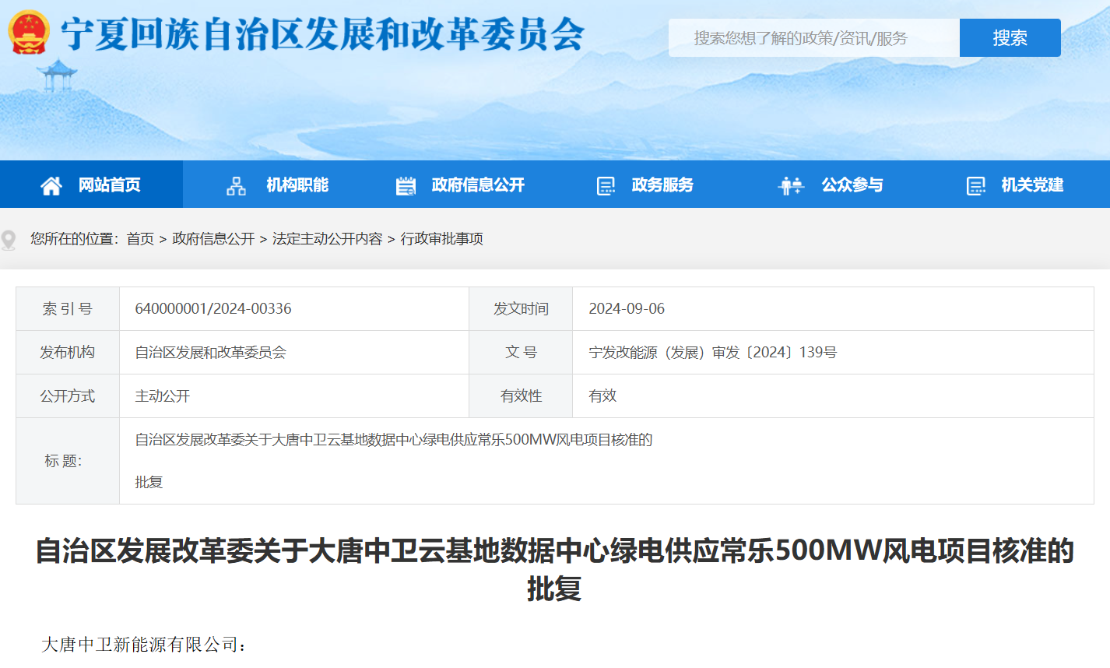This screenshot has height=668, width=1110.
Task: Go to 行政审批事项 breadcrumb link
Action: pos(441,239)
